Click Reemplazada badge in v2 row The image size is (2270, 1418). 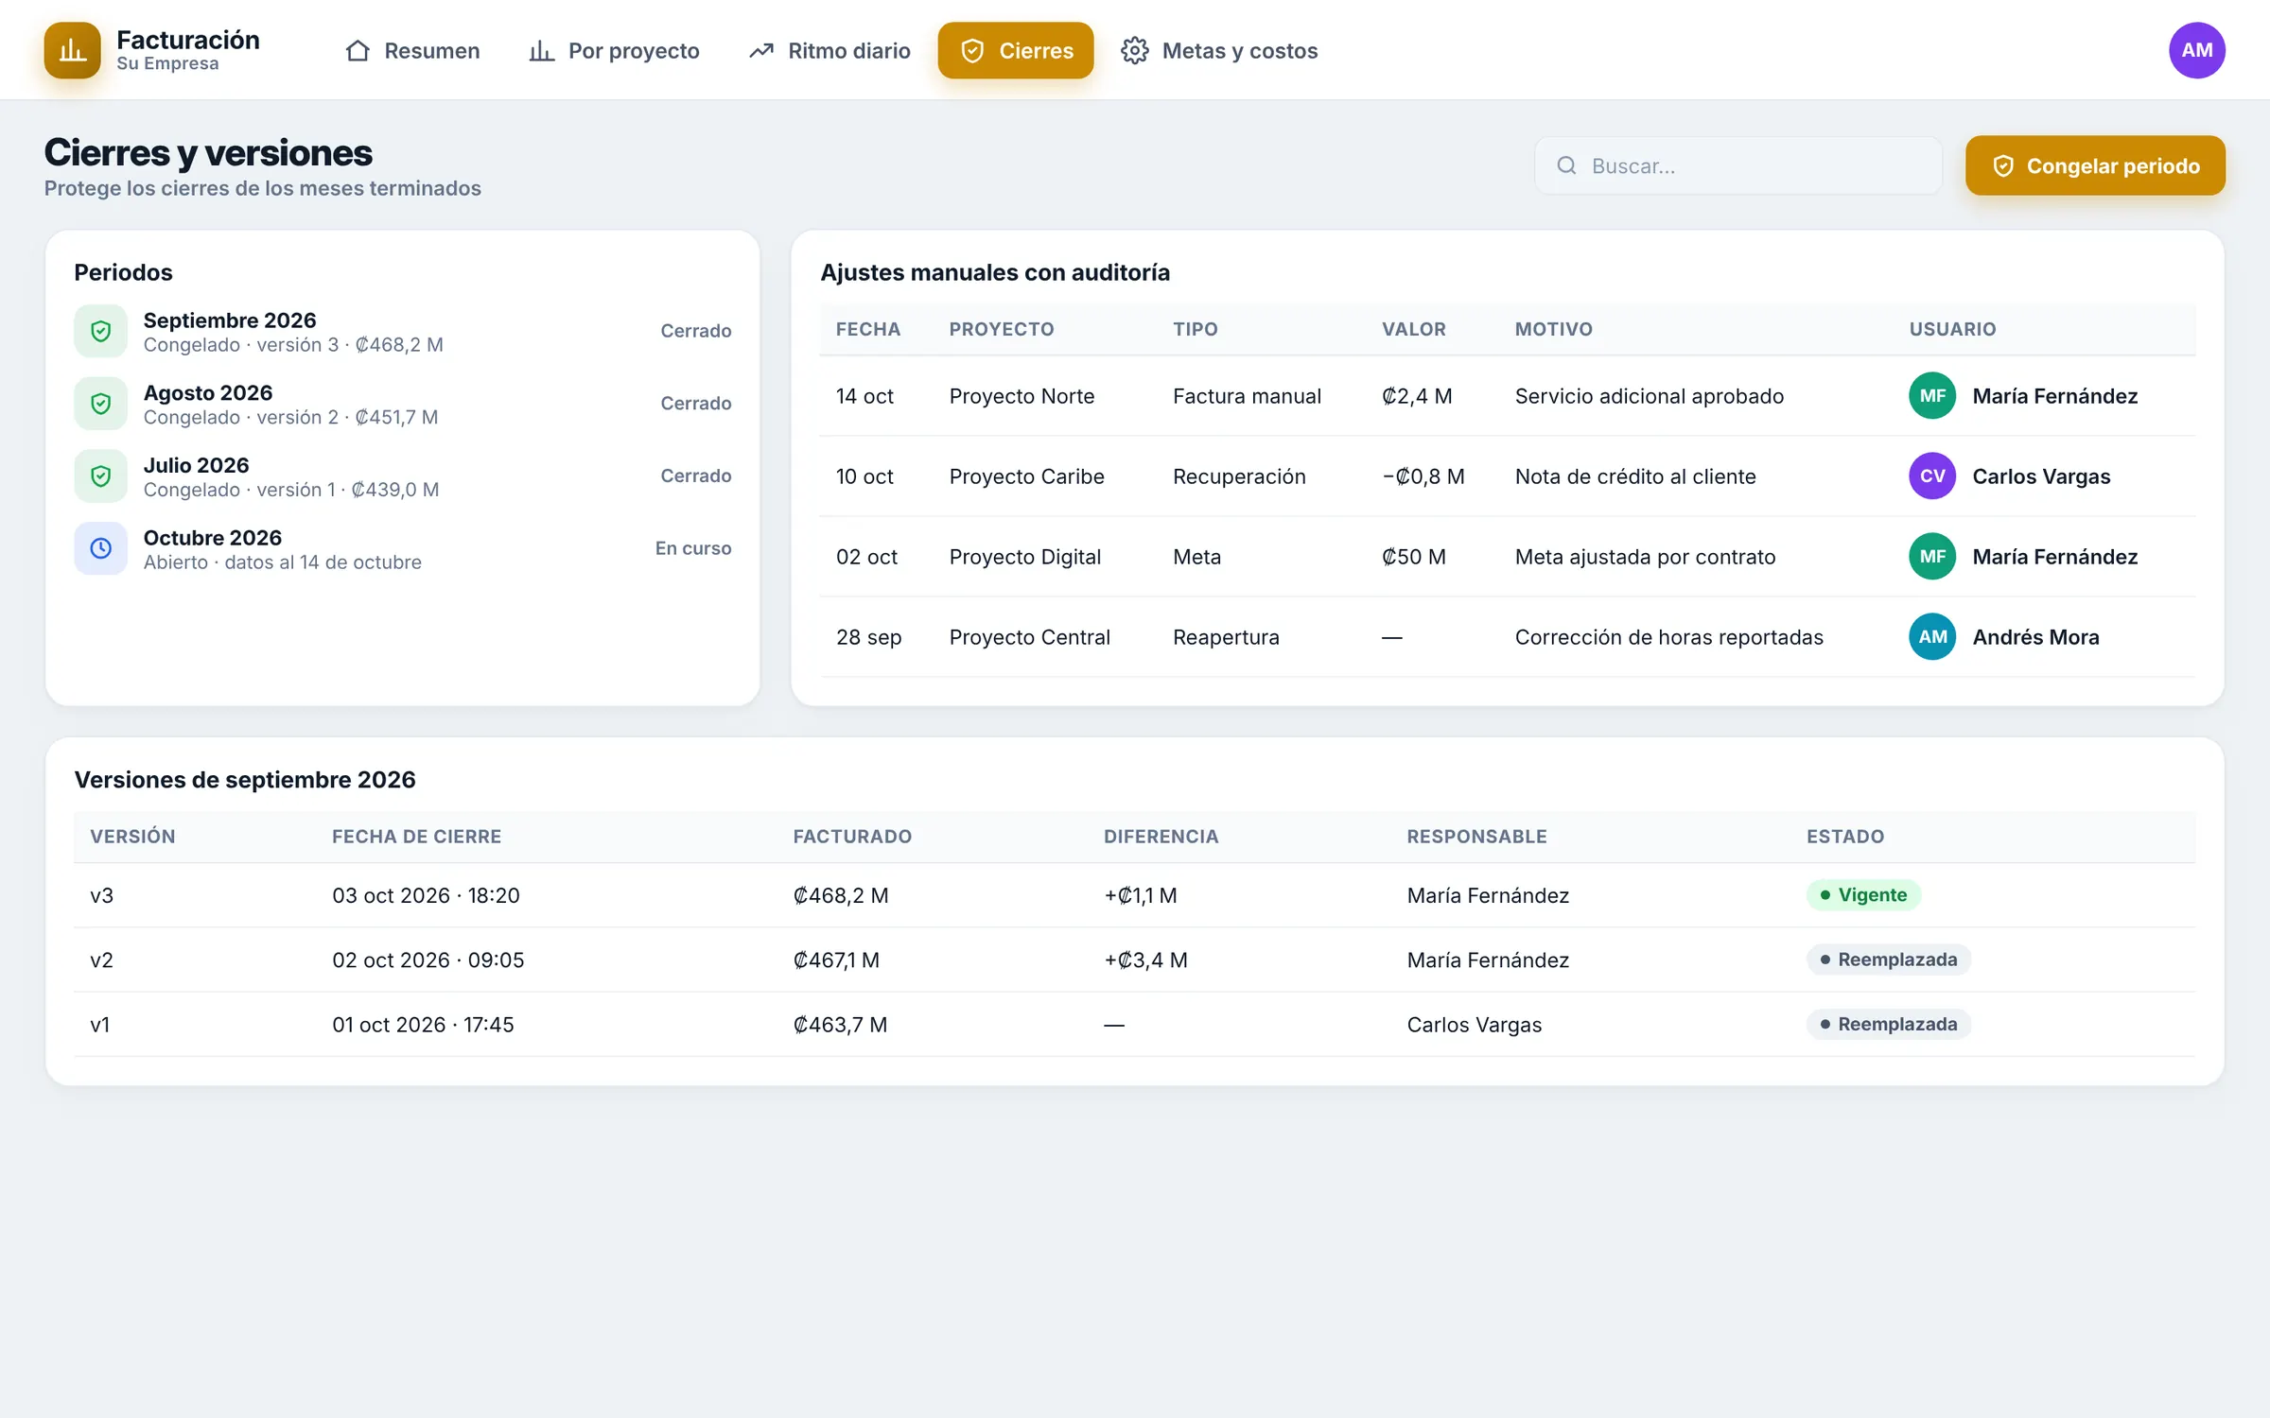[x=1888, y=960]
